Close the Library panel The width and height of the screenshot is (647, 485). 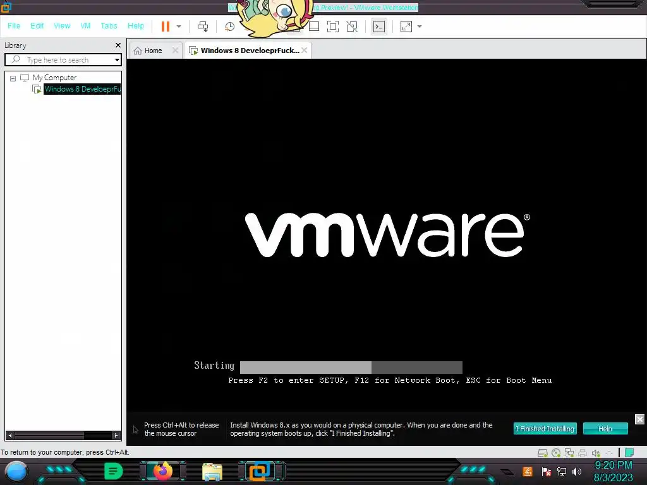118,45
